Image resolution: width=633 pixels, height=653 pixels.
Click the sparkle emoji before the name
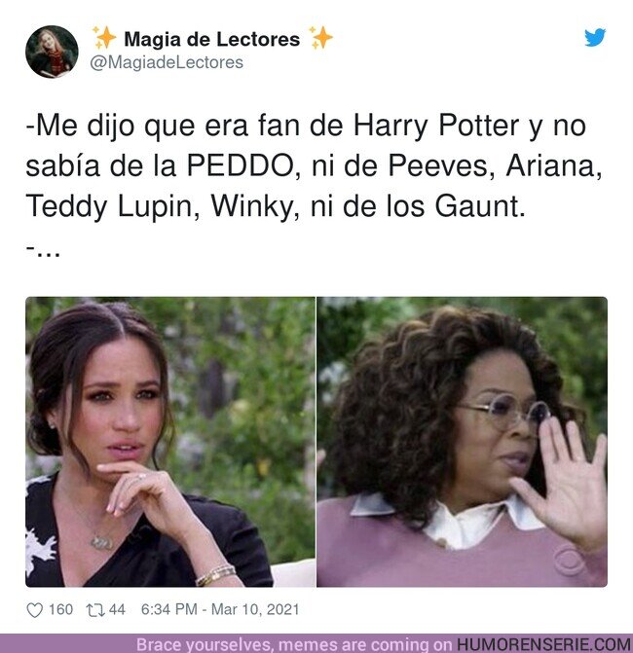[x=104, y=38]
